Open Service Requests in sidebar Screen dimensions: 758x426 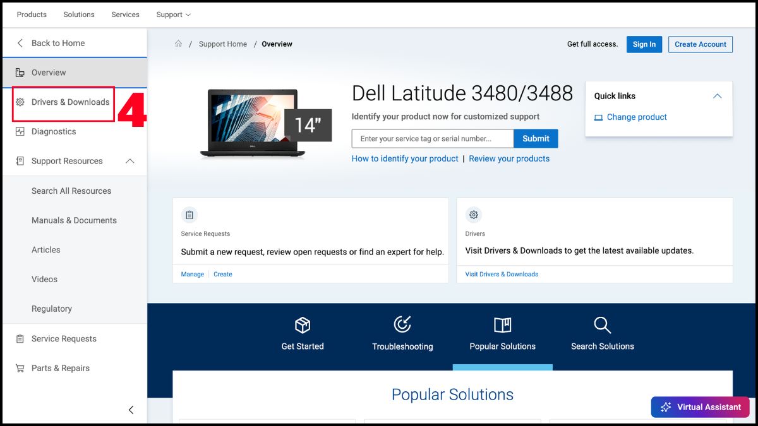[x=64, y=339]
